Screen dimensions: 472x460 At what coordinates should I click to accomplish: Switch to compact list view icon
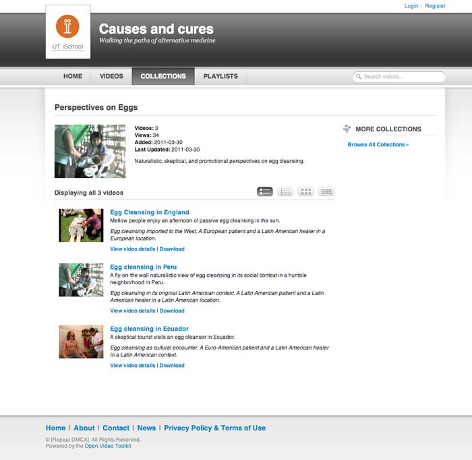pos(285,192)
